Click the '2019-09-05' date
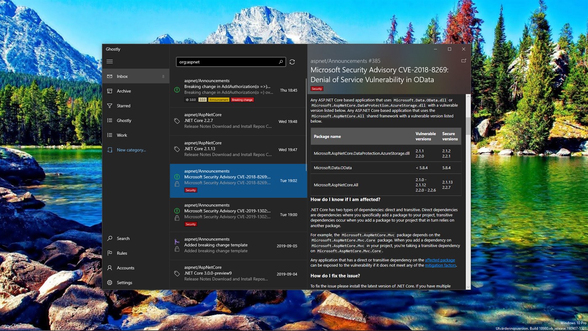 (287, 246)
